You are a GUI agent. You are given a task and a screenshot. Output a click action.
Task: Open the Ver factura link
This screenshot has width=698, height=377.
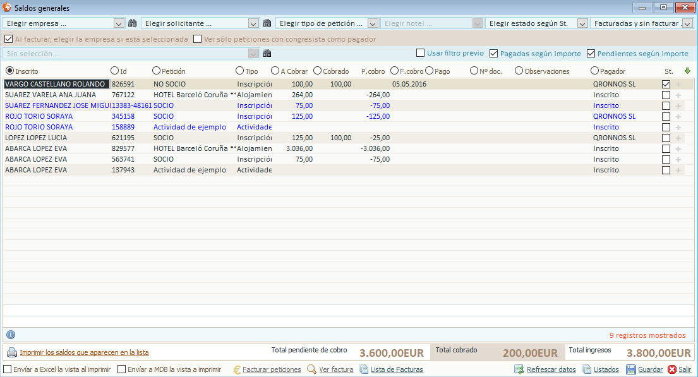336,369
